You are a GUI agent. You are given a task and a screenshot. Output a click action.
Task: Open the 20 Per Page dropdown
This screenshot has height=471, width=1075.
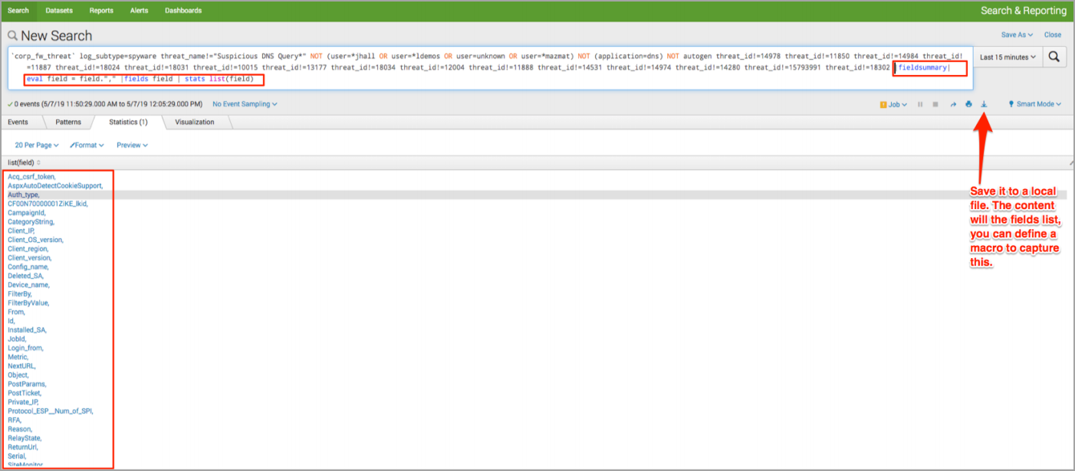coord(37,145)
